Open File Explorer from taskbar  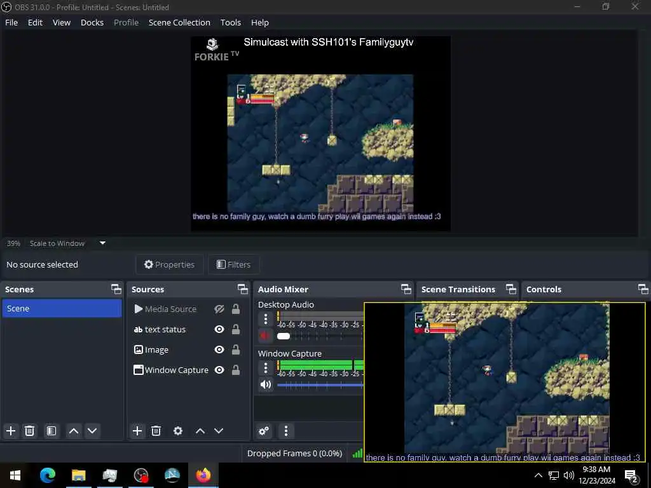coord(78,475)
